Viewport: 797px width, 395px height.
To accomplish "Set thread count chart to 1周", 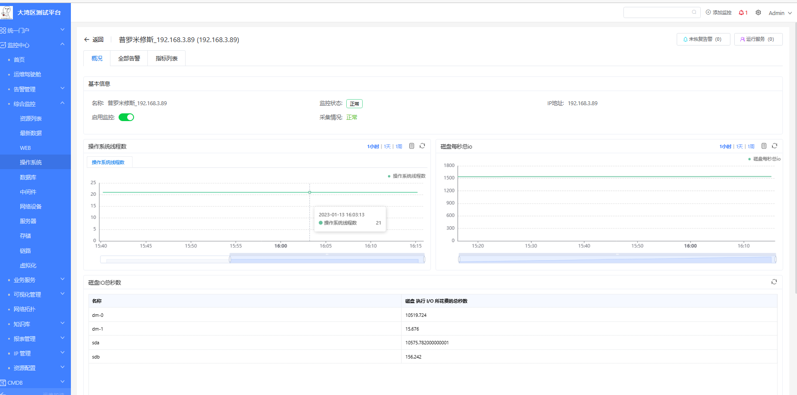I will [399, 146].
